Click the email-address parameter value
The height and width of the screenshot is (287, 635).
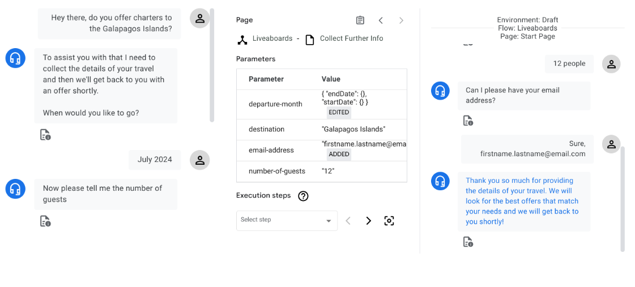(364, 144)
